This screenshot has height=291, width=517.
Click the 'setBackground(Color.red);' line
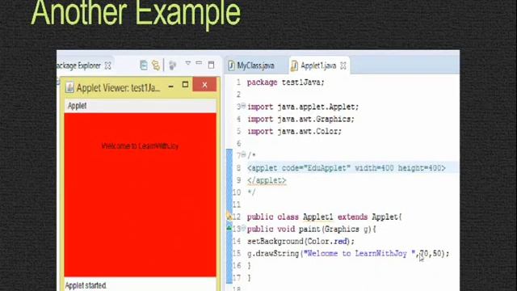coord(301,242)
